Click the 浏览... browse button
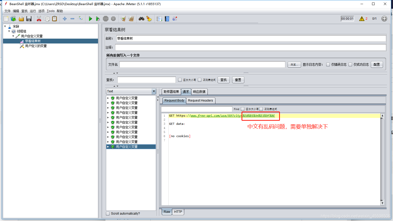This screenshot has height=221, width=393. click(294, 64)
